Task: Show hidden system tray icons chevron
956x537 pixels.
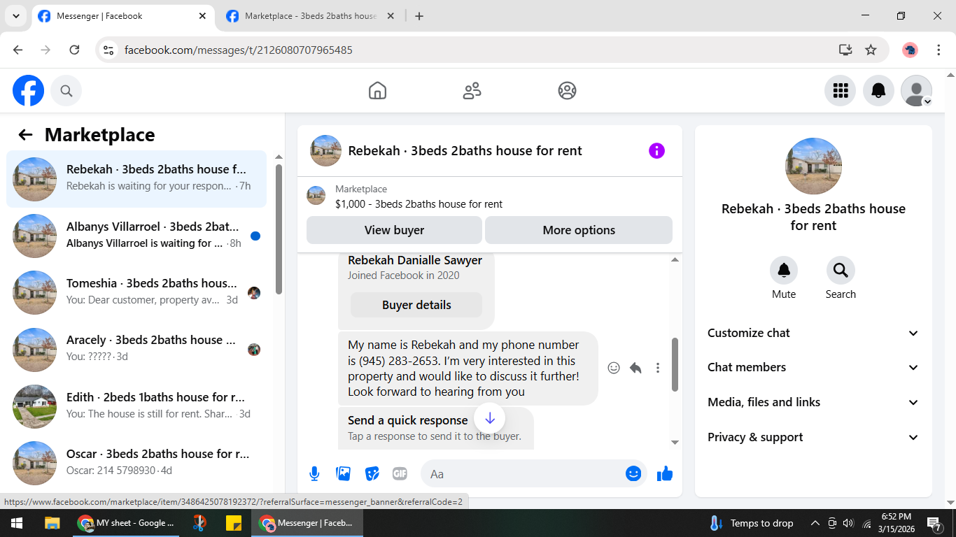Action: pos(815,523)
